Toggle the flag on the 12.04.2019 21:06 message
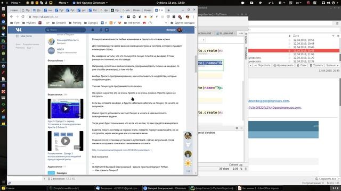 (x=289, y=54)
